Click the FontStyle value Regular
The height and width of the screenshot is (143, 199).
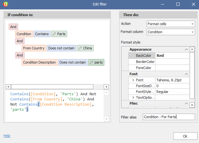(x=172, y=92)
